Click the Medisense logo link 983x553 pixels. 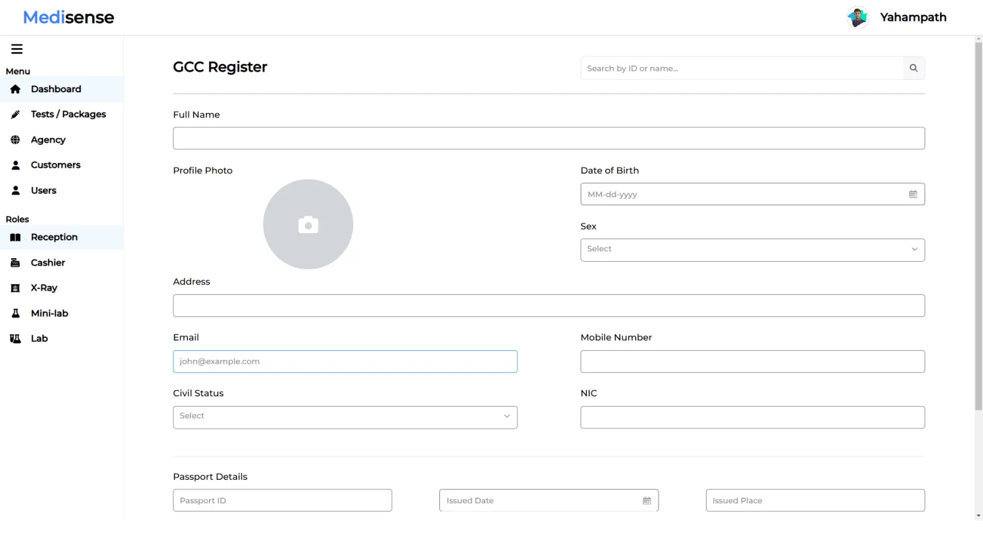click(68, 17)
